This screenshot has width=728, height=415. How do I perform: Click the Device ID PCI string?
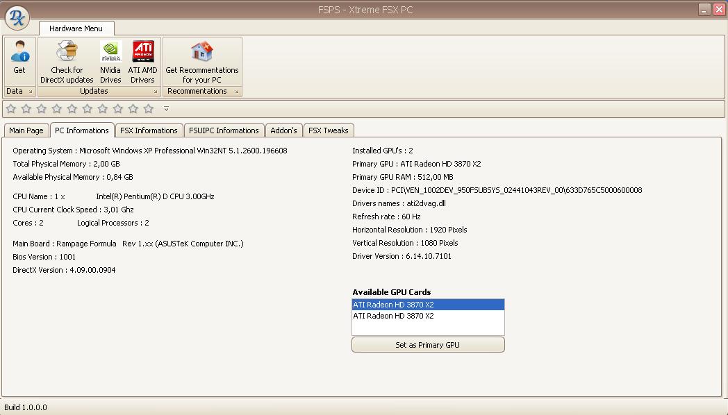[x=497, y=190]
